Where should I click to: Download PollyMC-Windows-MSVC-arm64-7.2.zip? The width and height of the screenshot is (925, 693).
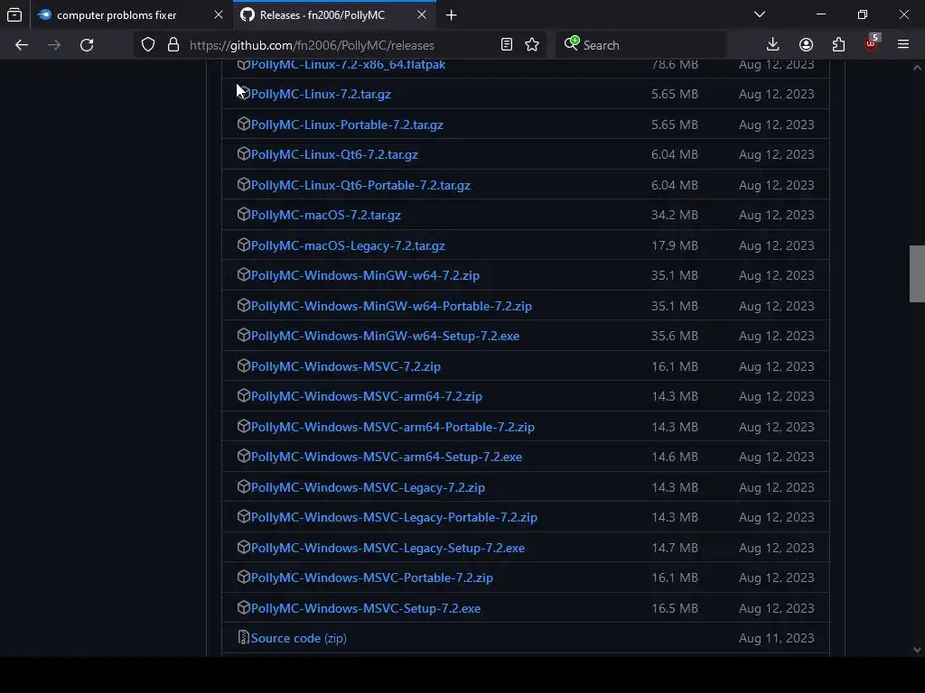click(367, 396)
